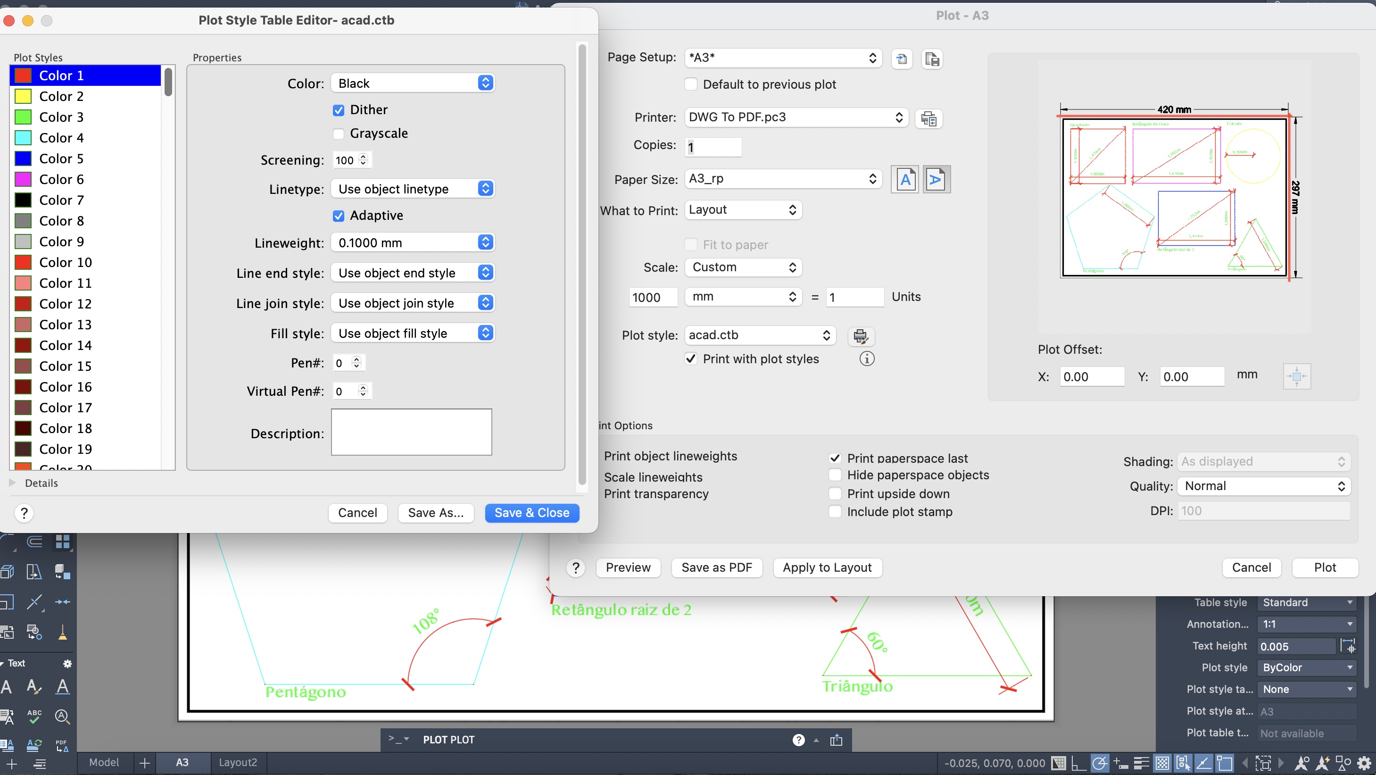This screenshot has width=1376, height=775.
Task: Open printer properties icon next to DWG To PDF
Action: click(x=928, y=118)
